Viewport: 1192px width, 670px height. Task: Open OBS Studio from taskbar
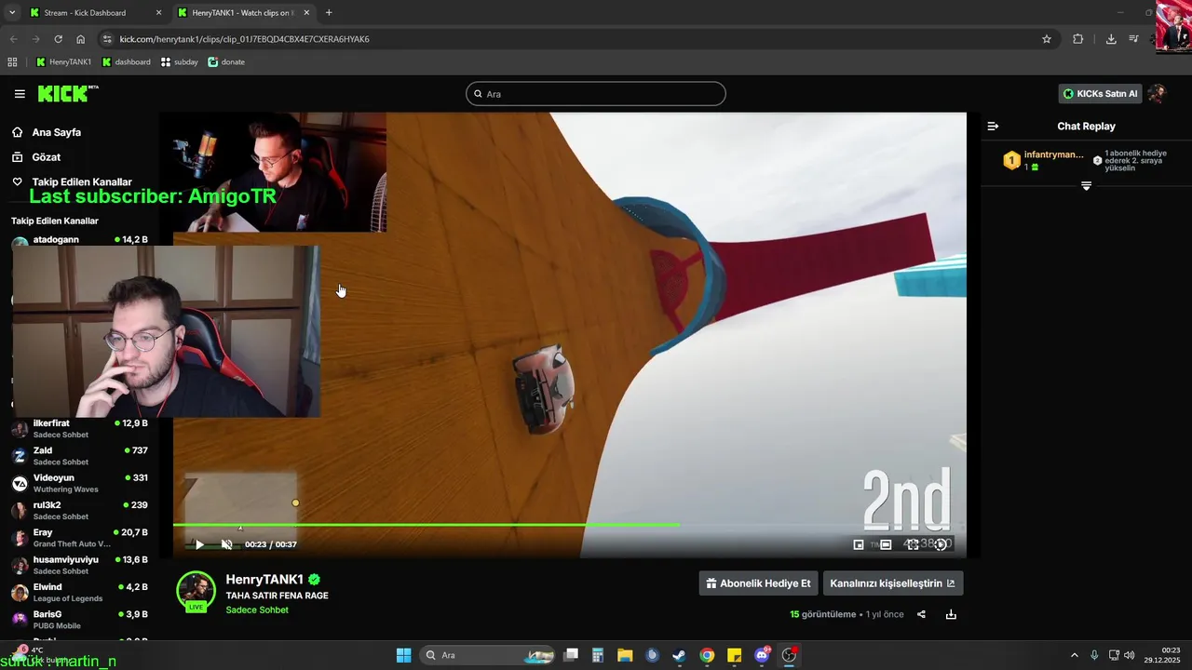coord(790,655)
